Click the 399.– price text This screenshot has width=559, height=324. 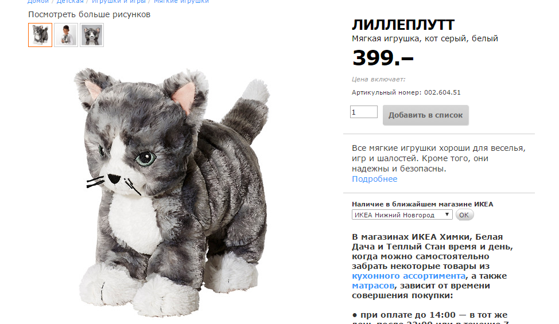(383, 58)
